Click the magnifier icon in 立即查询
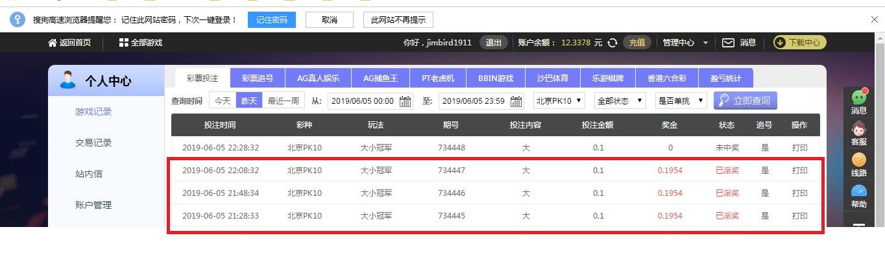885x264 pixels. (x=723, y=101)
